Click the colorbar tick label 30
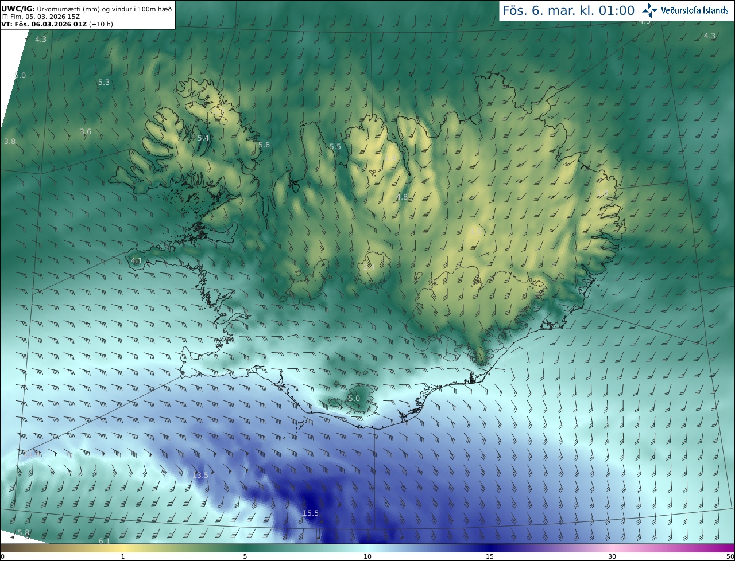The width and height of the screenshot is (735, 561). pyautogui.click(x=612, y=556)
